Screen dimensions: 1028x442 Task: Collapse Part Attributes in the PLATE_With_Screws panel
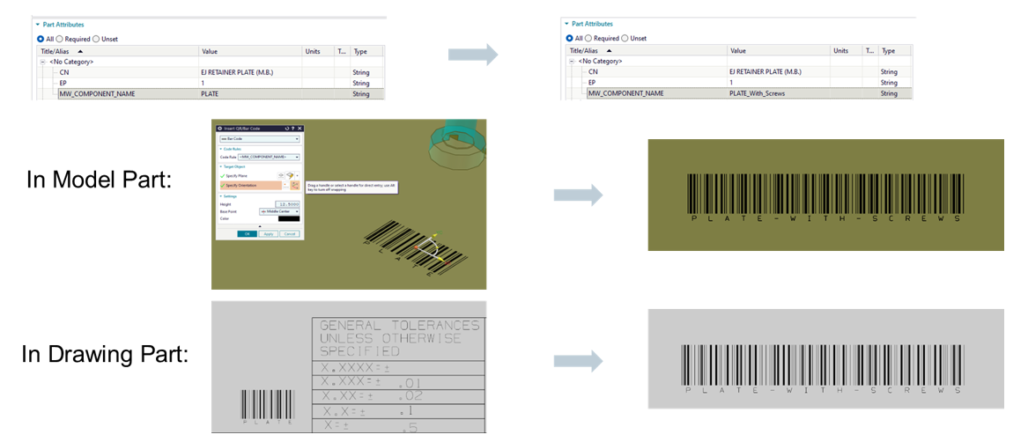566,25
